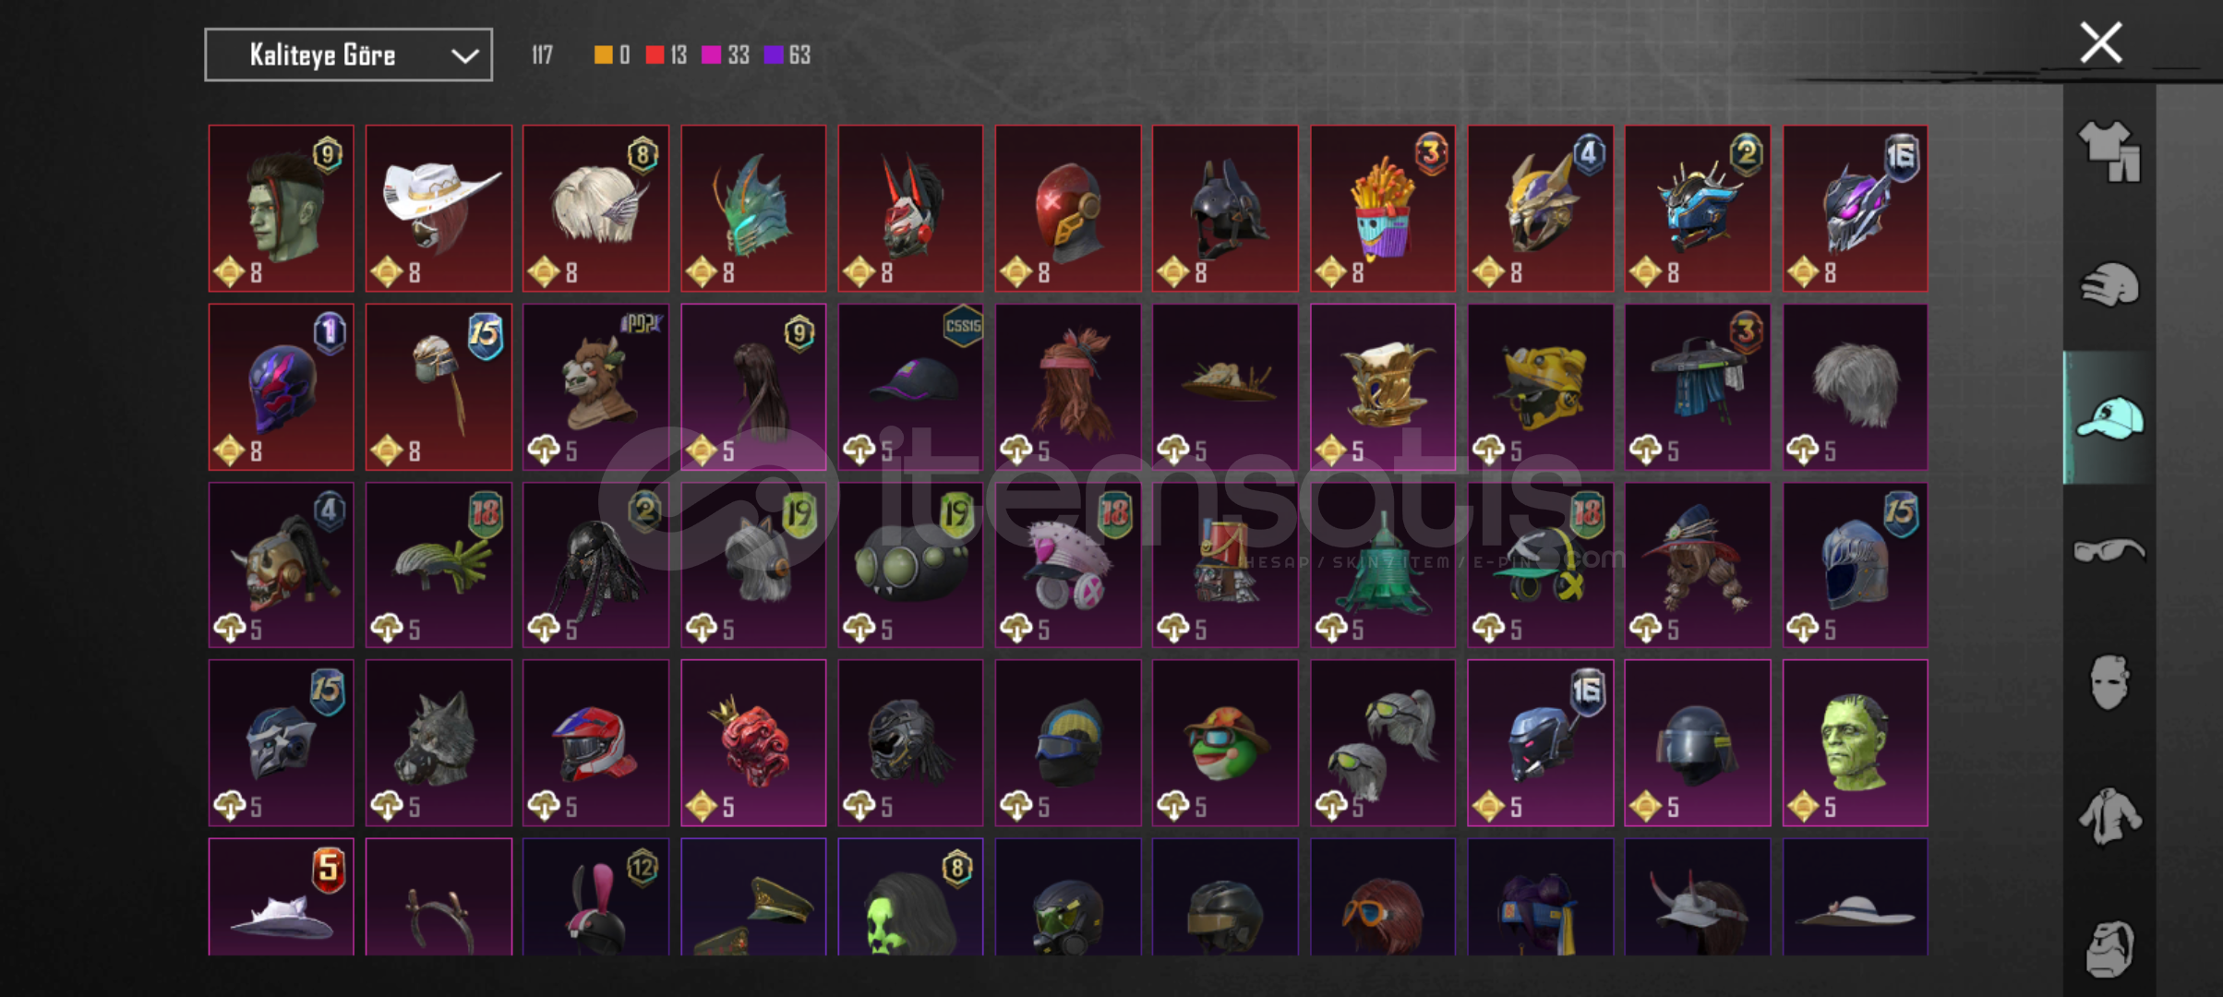Switch to the cap headwear category
Image resolution: width=2223 pixels, height=997 pixels.
(x=2109, y=417)
